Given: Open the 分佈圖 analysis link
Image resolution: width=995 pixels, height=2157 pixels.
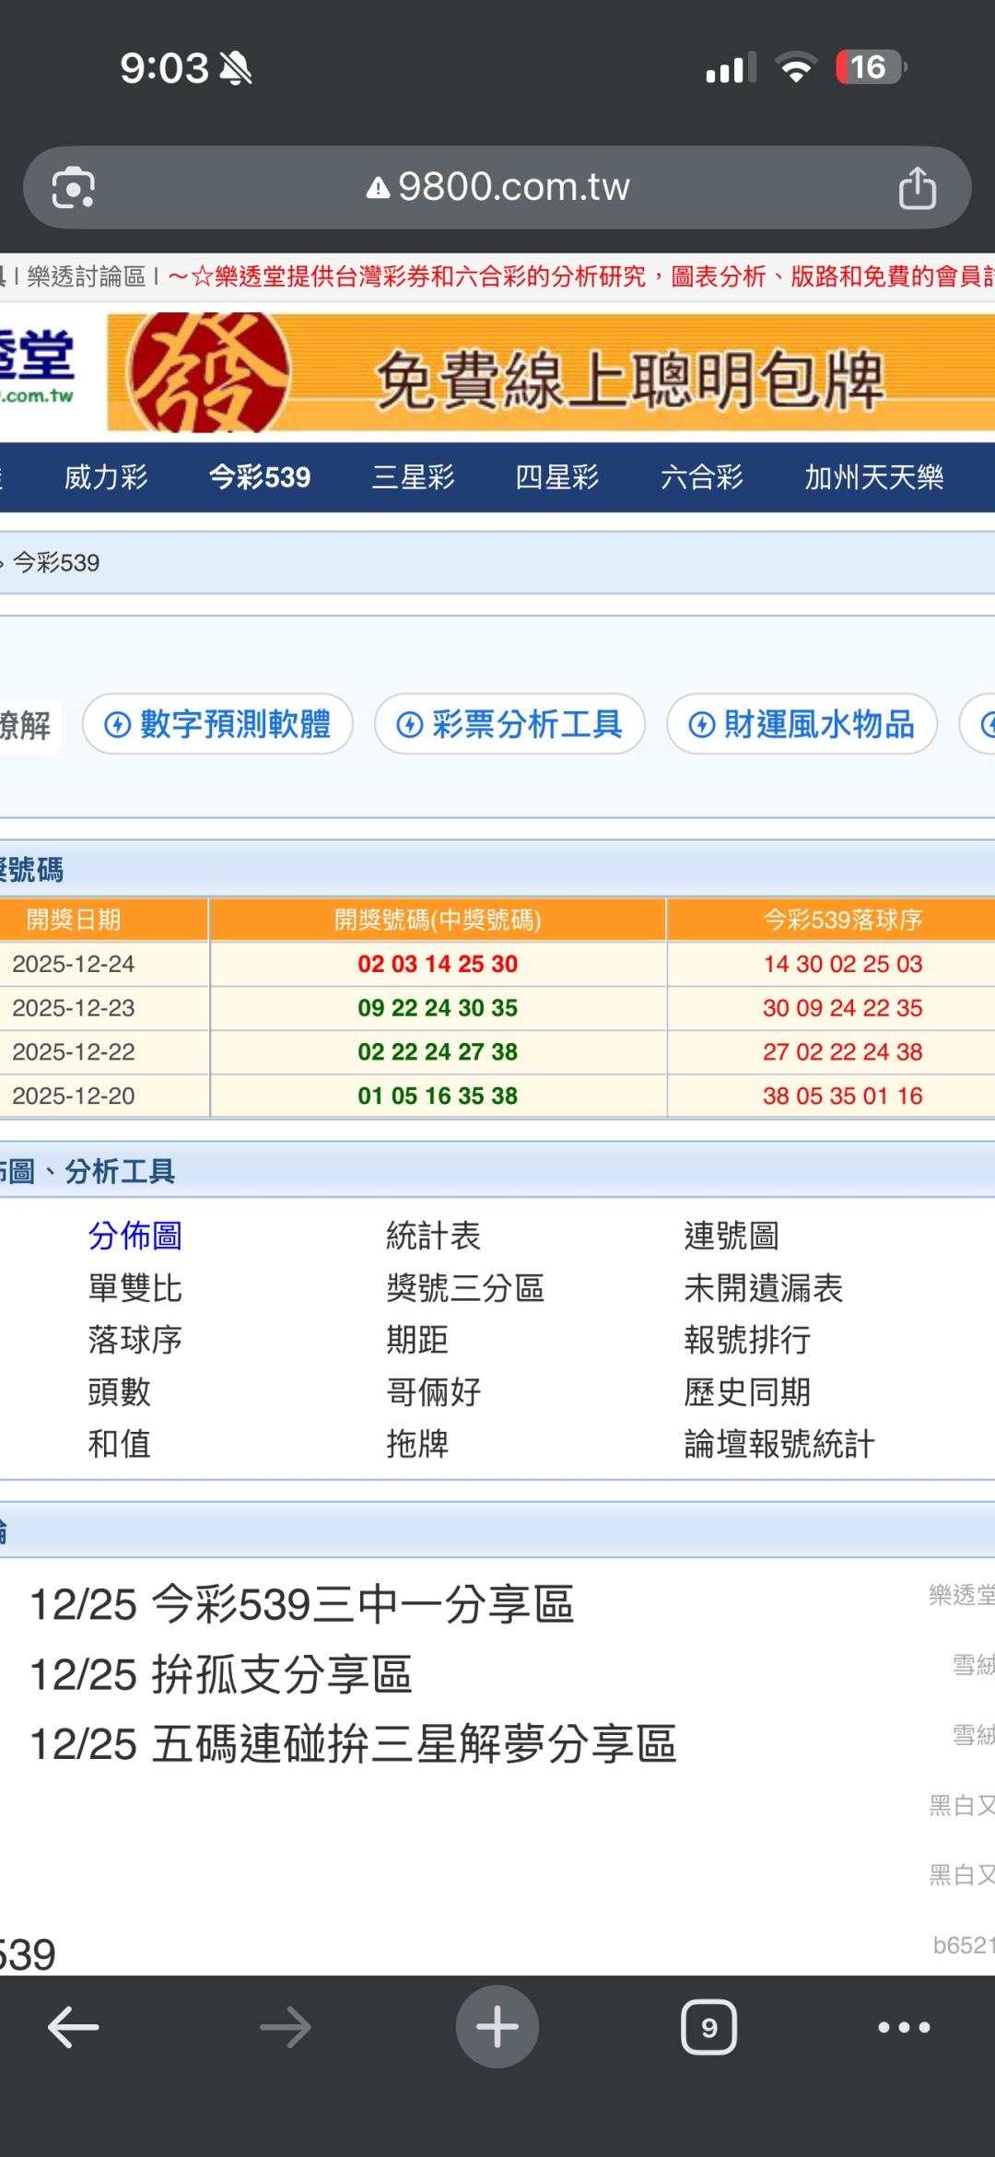Looking at the screenshot, I should (135, 1236).
